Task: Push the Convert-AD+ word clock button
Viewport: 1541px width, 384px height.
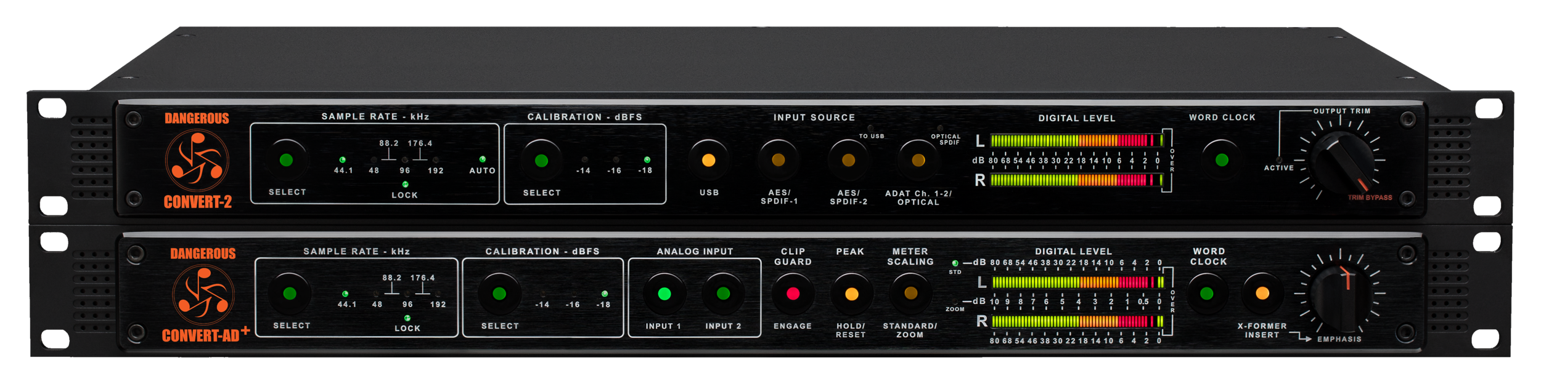Action: (x=1207, y=294)
